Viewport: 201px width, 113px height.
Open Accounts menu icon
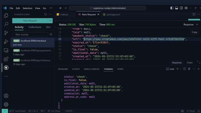pyautogui.click(x=6, y=96)
